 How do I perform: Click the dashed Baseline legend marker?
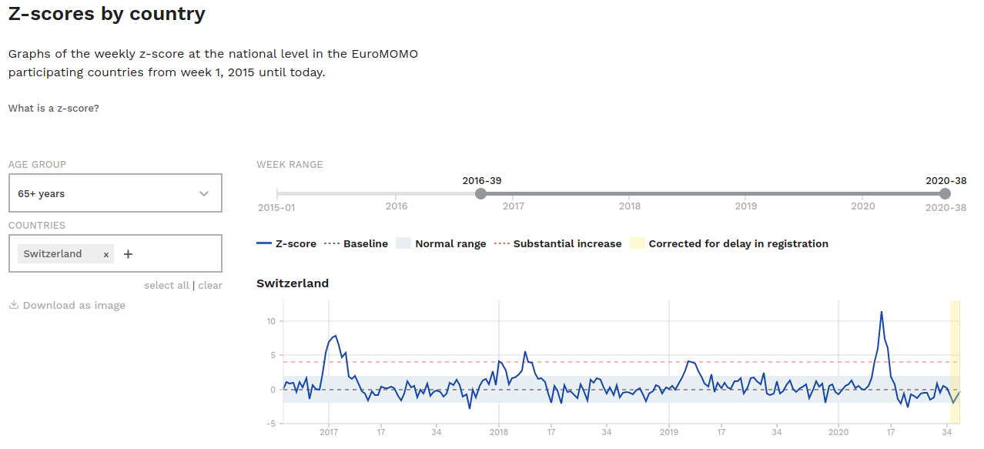pyautogui.click(x=332, y=243)
